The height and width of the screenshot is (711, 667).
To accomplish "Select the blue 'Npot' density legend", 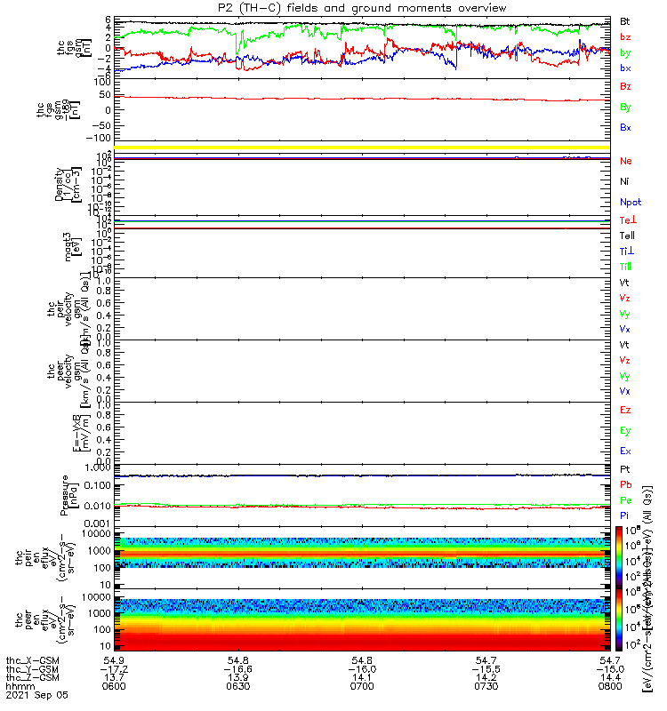I will 631,203.
